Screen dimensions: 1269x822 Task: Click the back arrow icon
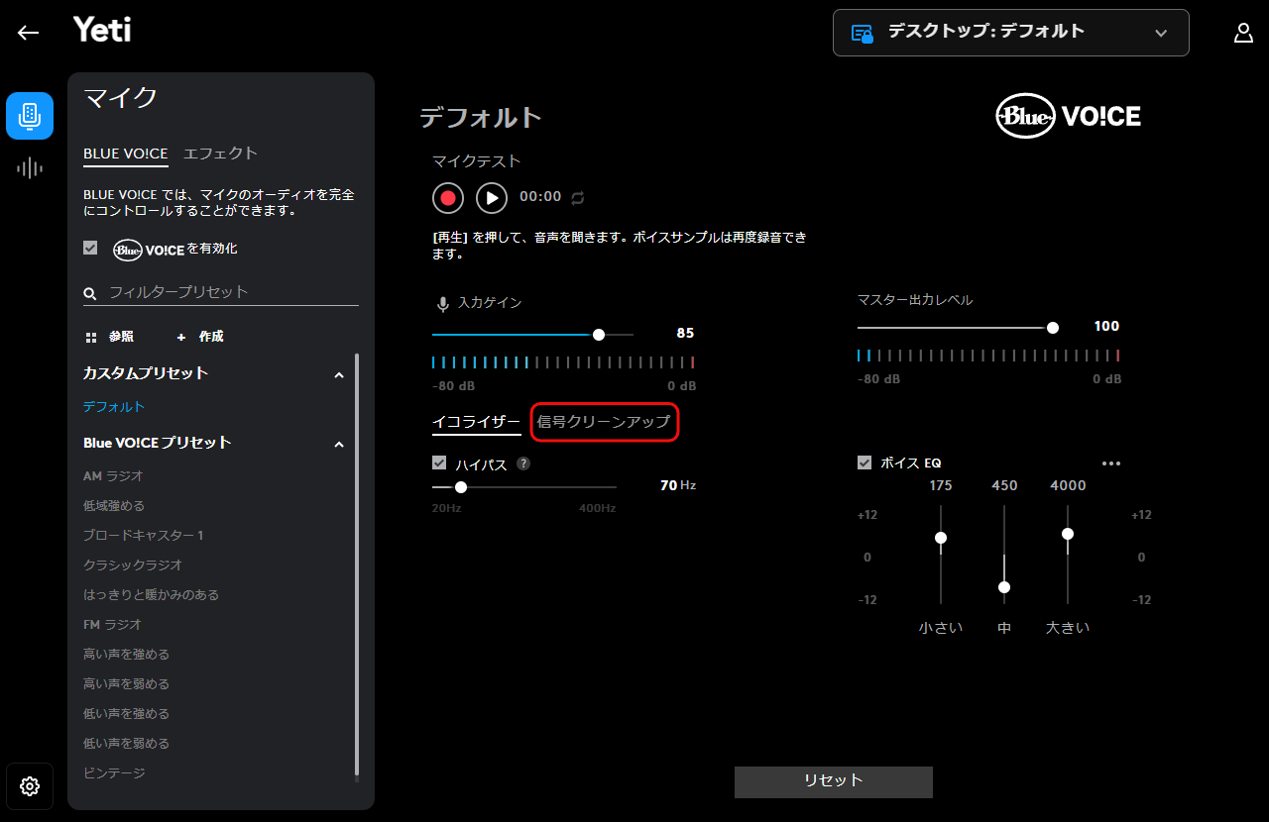[x=28, y=33]
